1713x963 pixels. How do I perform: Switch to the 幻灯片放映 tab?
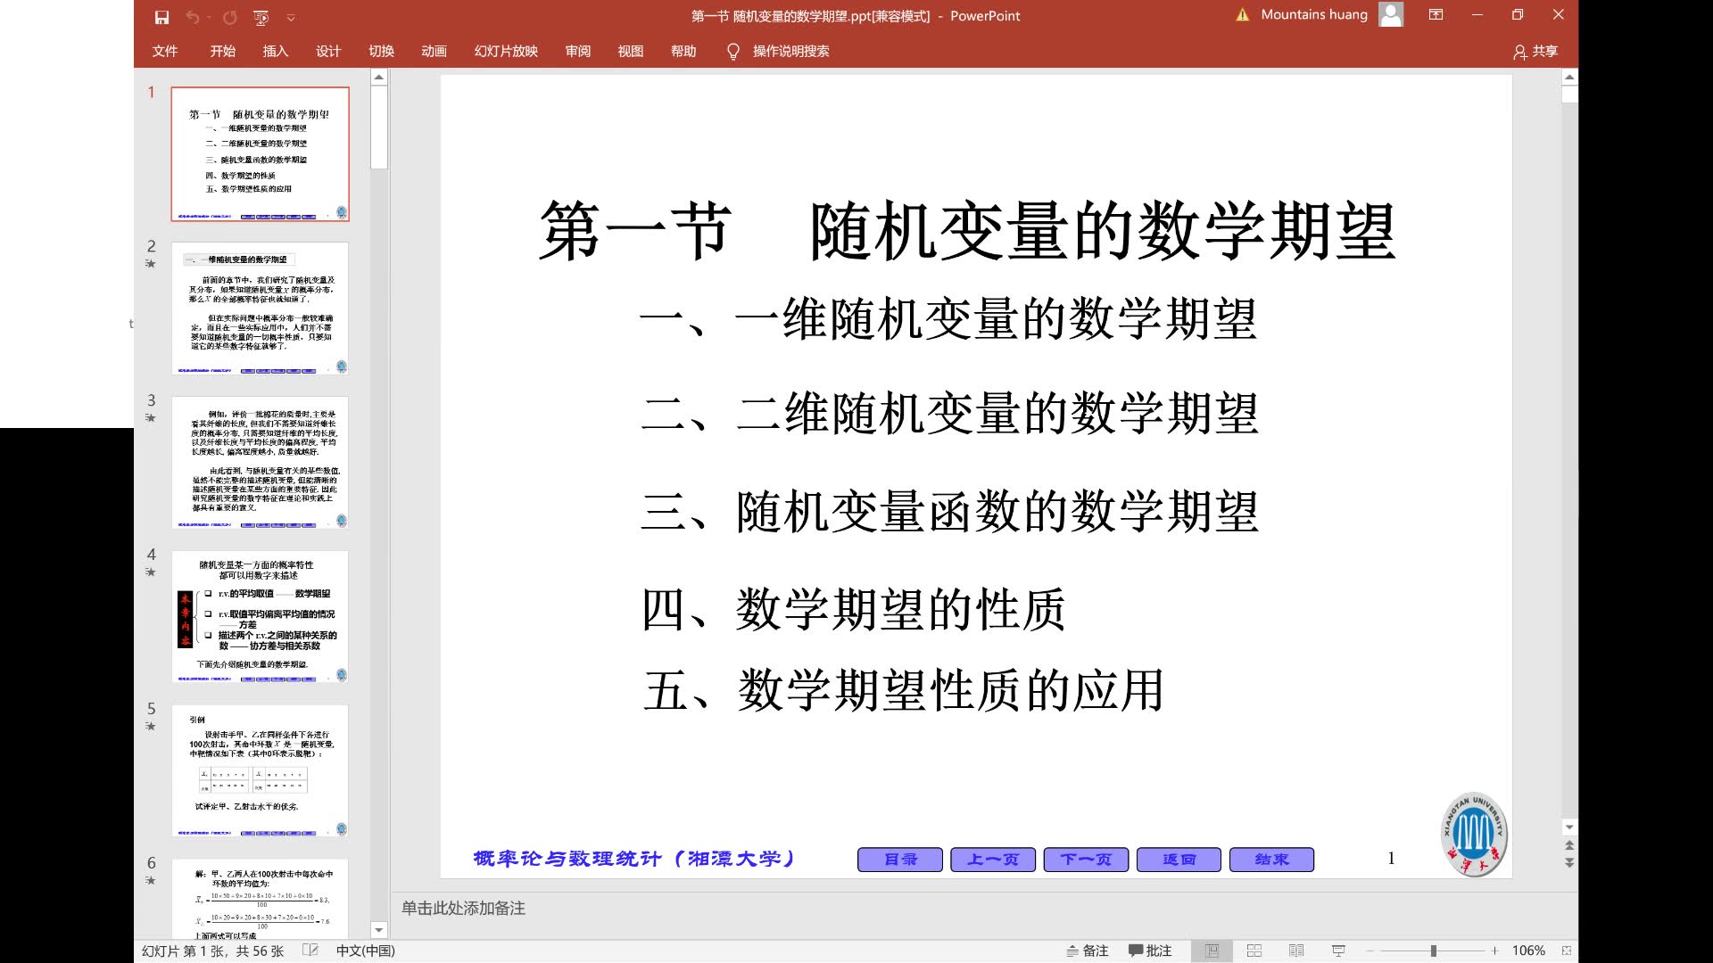(506, 51)
